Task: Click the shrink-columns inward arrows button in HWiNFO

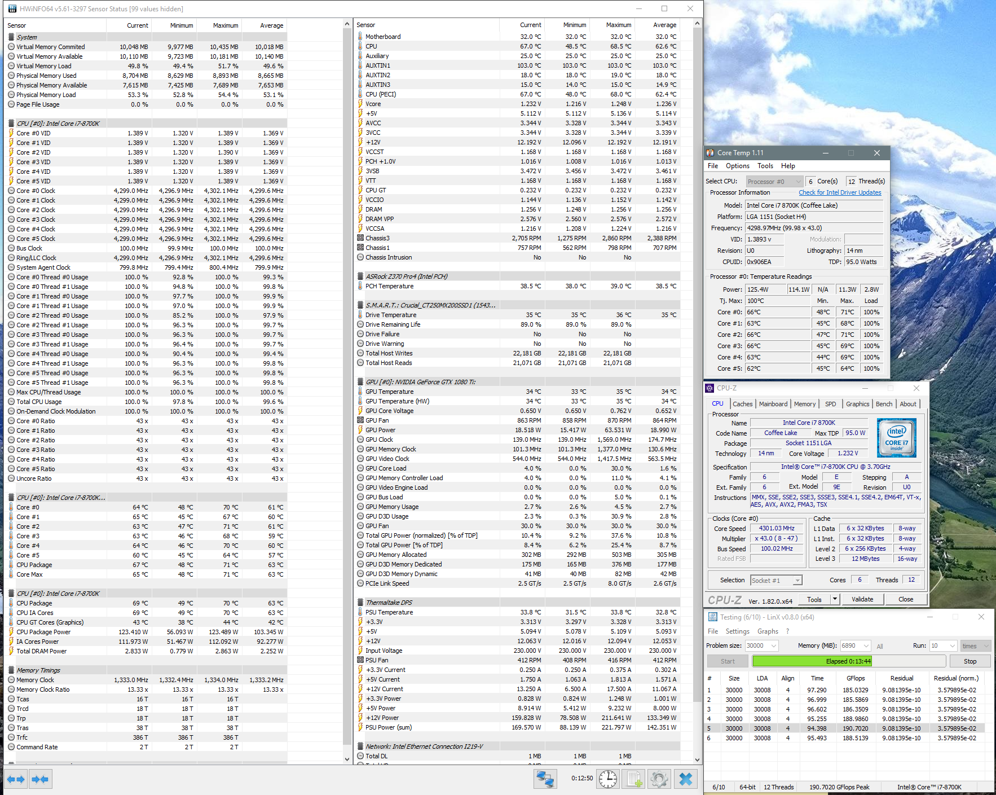Action: click(40, 779)
